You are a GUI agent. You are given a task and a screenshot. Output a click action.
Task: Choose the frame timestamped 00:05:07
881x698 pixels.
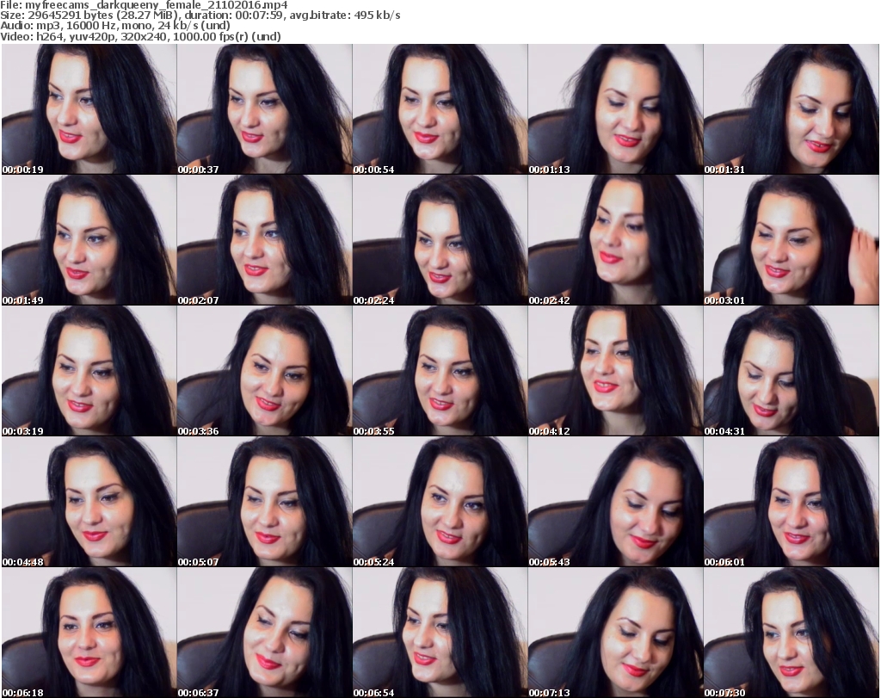tap(265, 502)
